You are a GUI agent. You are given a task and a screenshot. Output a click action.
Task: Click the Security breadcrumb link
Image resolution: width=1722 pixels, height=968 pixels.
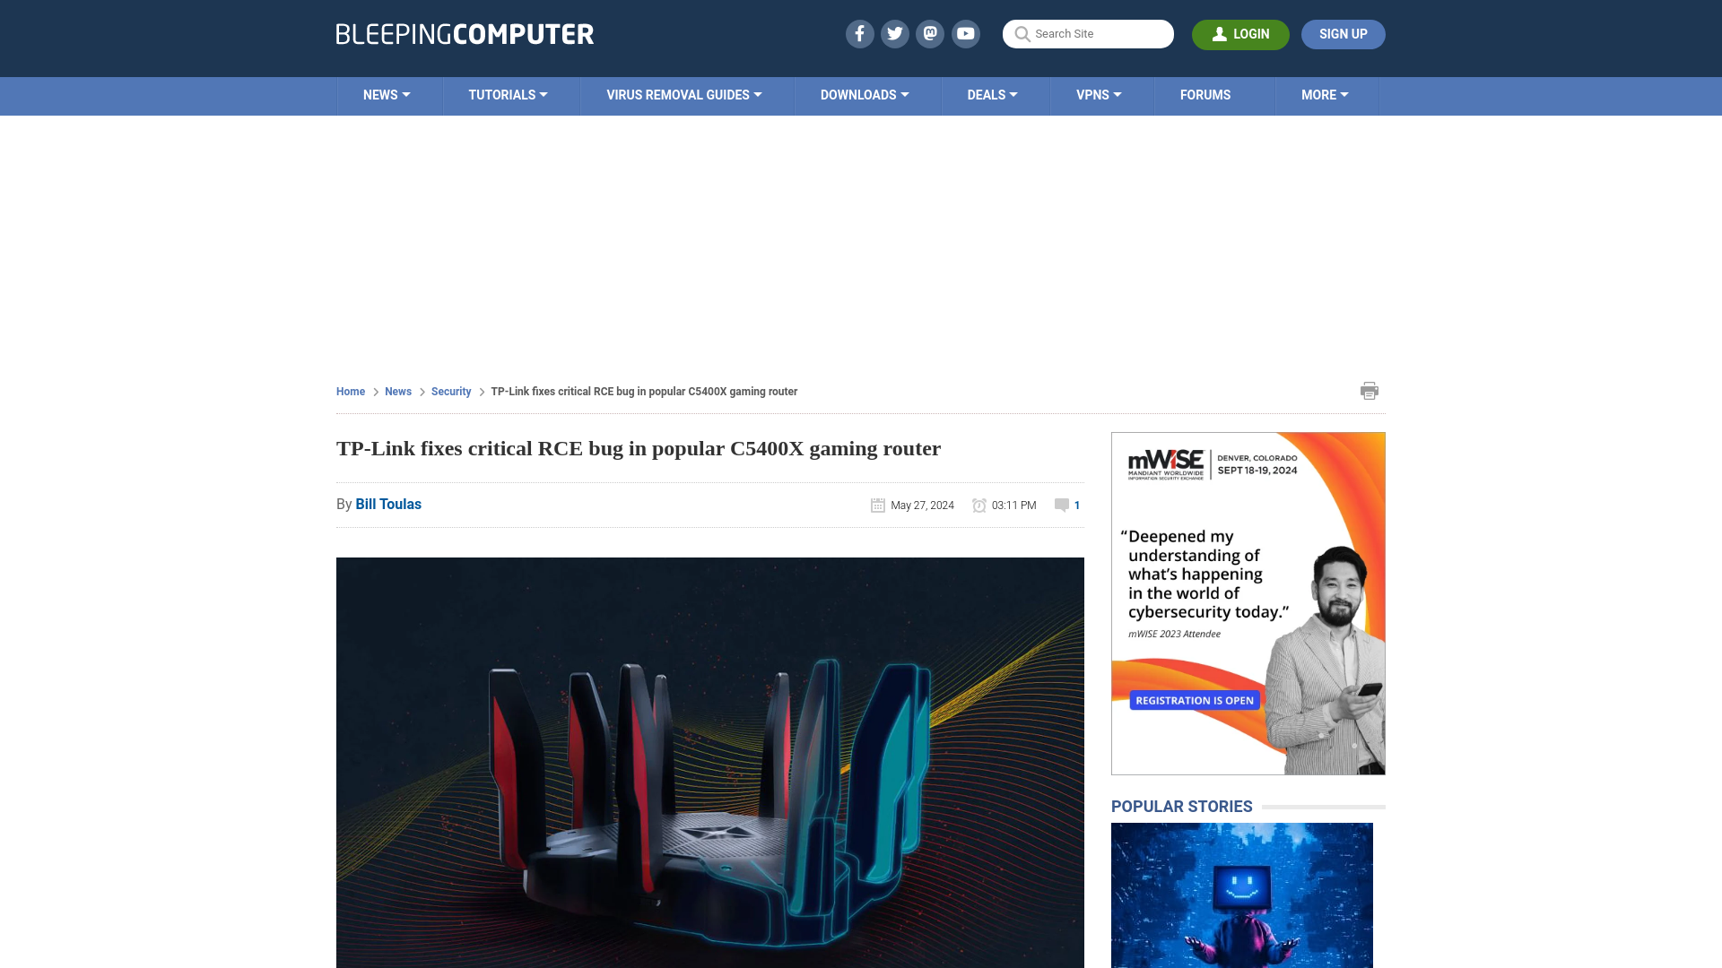[450, 391]
